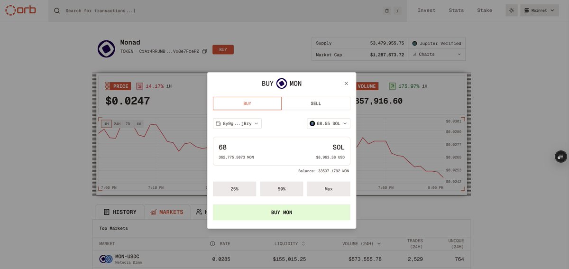The width and height of the screenshot is (569, 269).
Task: Open the MARKETS tab
Action: click(167, 212)
